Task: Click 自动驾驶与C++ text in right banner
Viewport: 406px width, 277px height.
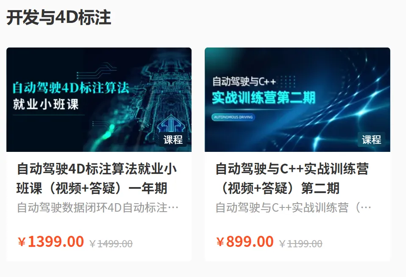Action: (x=244, y=81)
